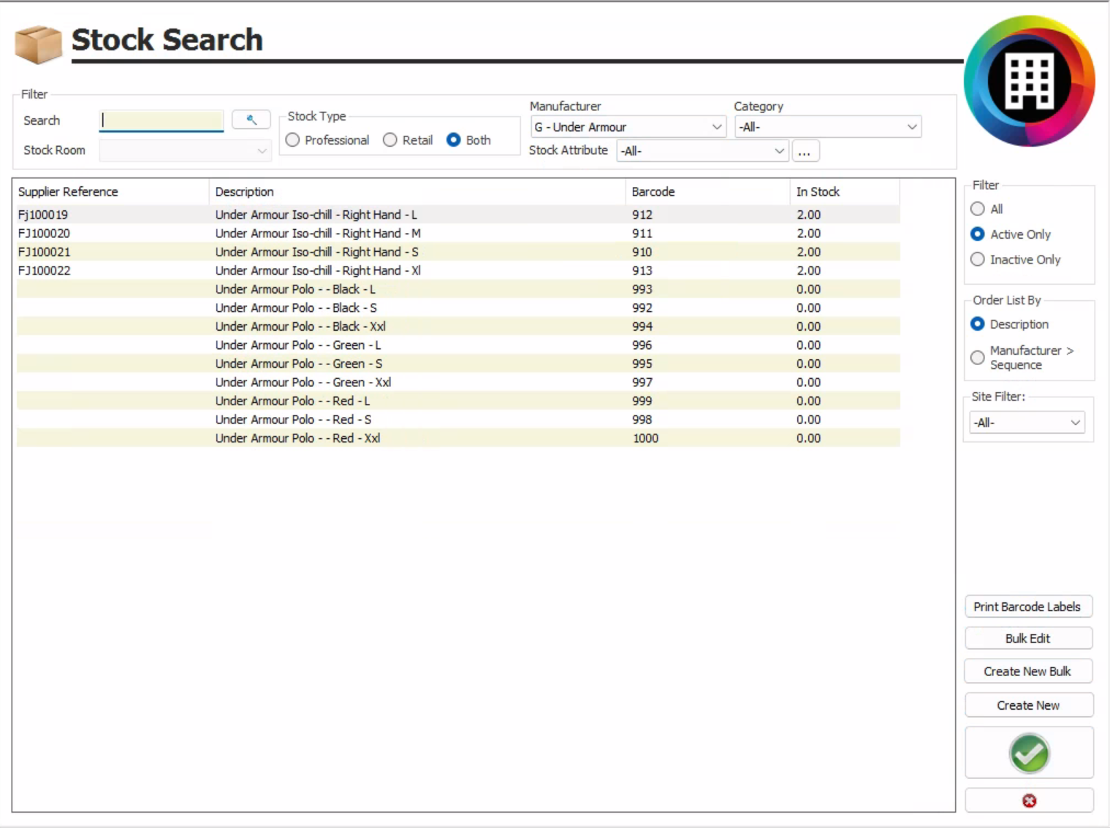The height and width of the screenshot is (828, 1110).
Task: Click barcode 994 cell
Action: pyautogui.click(x=642, y=326)
